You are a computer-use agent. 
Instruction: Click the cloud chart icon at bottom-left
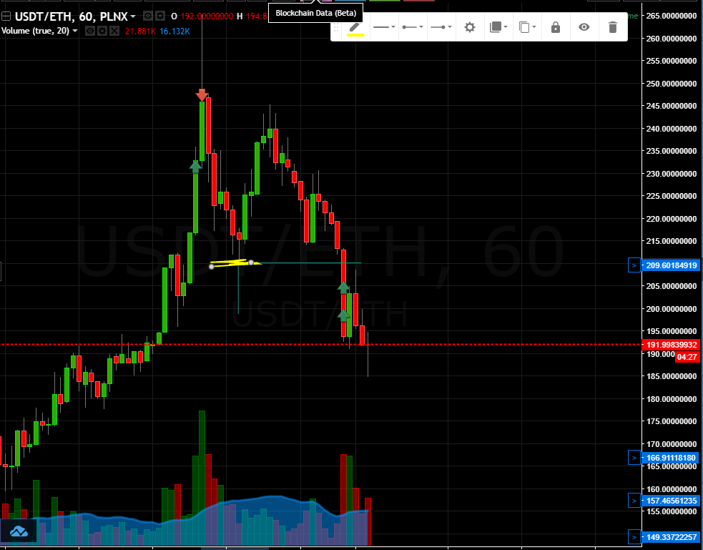[x=19, y=531]
